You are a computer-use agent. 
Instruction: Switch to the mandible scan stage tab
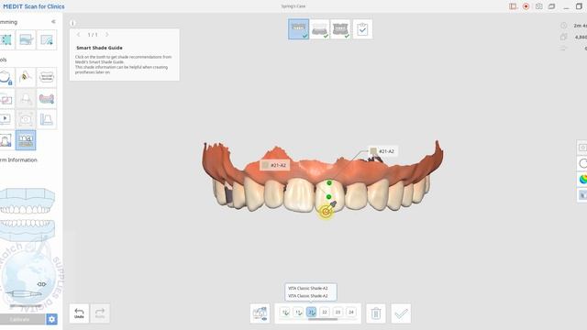click(x=319, y=29)
